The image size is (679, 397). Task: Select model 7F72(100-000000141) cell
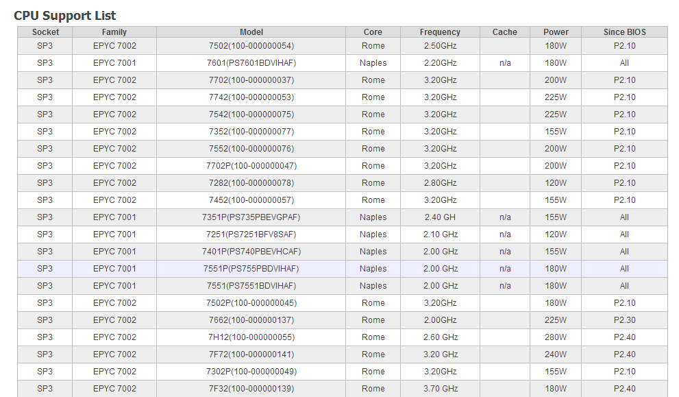tap(251, 354)
